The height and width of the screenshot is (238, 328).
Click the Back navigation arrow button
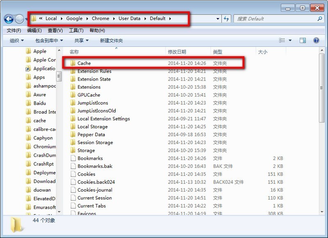coord(9,19)
